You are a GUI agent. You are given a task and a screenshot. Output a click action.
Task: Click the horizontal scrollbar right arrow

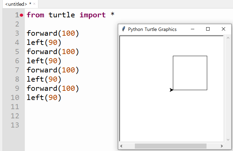coord(221,146)
